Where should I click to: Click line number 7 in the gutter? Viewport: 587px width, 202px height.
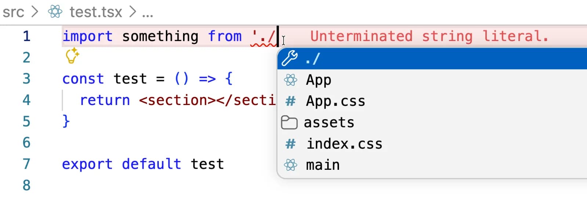(26, 164)
